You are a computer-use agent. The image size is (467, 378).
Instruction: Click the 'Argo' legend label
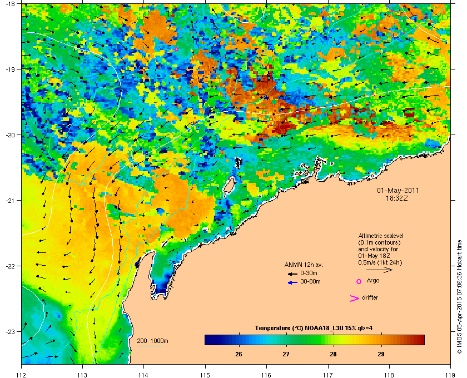click(x=373, y=281)
